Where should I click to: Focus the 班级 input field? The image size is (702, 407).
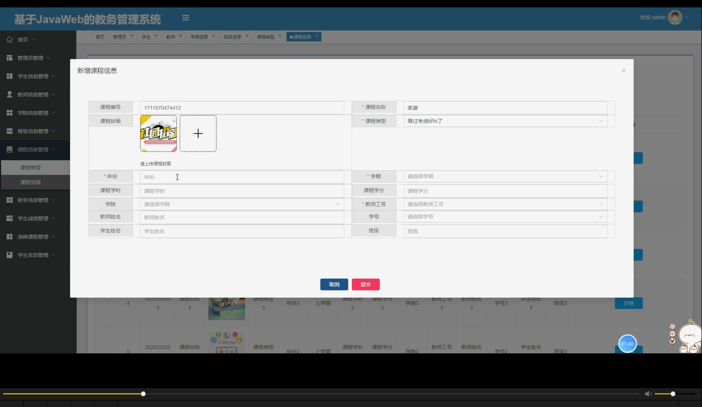505,231
